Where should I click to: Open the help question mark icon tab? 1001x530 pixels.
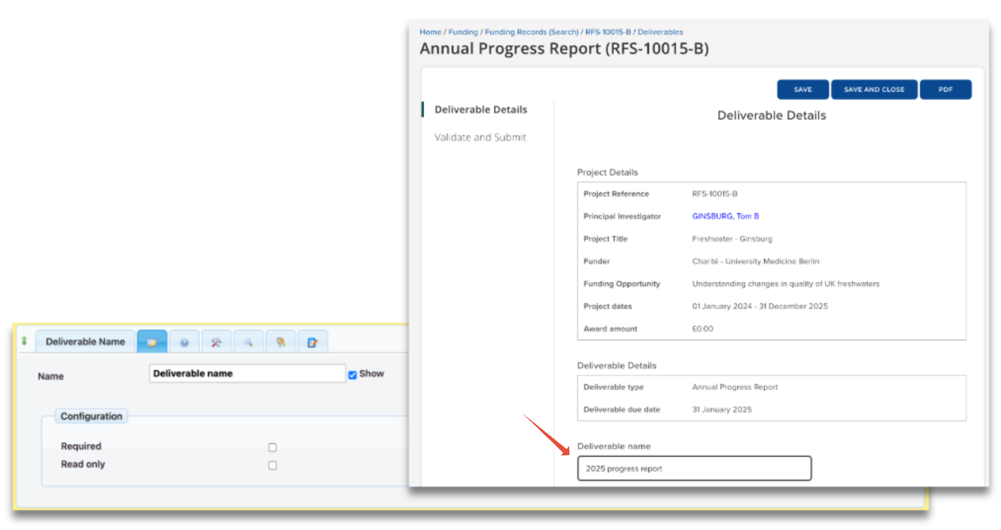click(184, 342)
